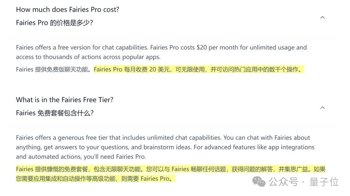Click the sentence 'you'll need Fairies Pro.'
Screen dimensions: 350x196
pos(115,157)
